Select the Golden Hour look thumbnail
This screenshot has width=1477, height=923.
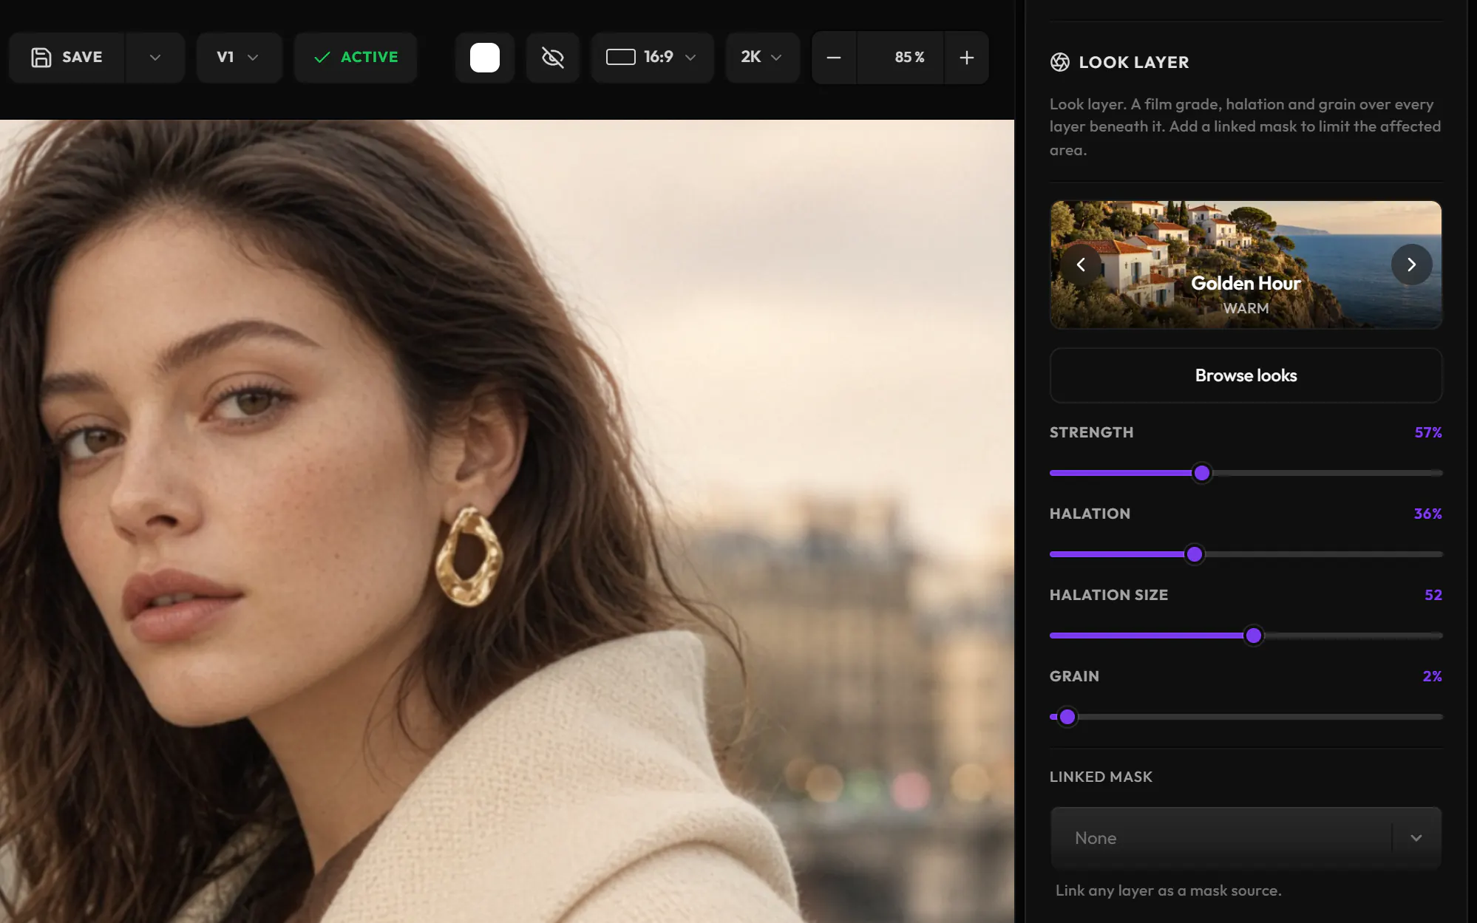(1246, 265)
